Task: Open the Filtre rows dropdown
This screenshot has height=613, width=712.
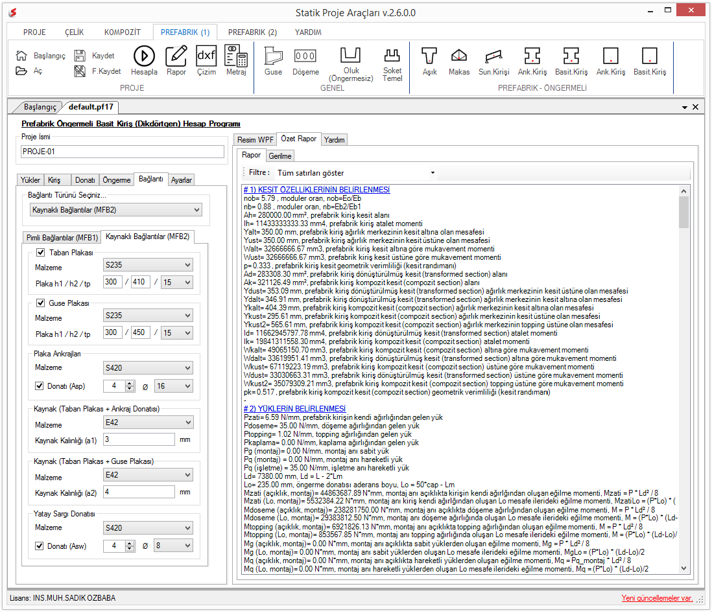Action: [x=356, y=173]
